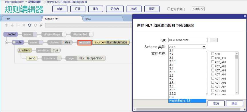Click the effectiveBegin property
Screen dimensions: 247x112
point(54,34)
